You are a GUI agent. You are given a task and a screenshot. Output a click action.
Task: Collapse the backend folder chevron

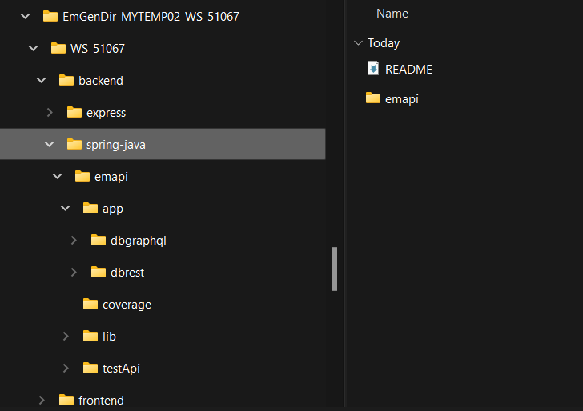click(x=42, y=80)
